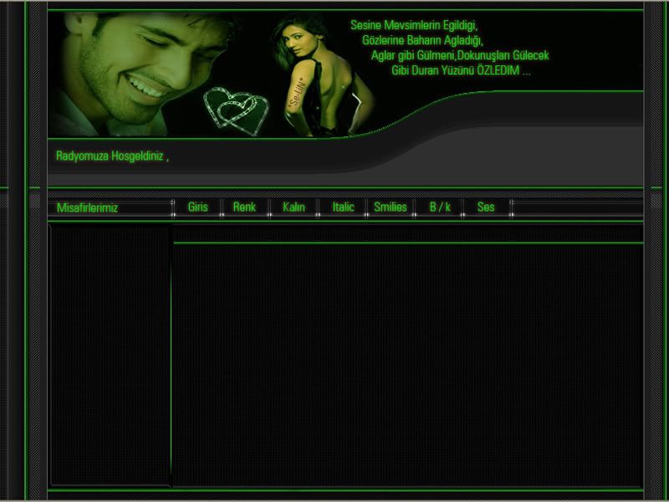Open the Renk color picker
Viewport: 669px width, 502px height.
coord(244,207)
